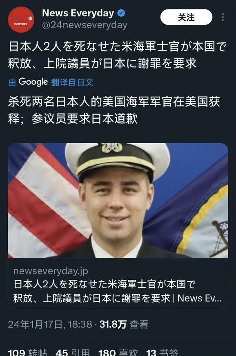Show the 13 书签 bookmarks count
The image size is (236, 356).
pos(163,352)
